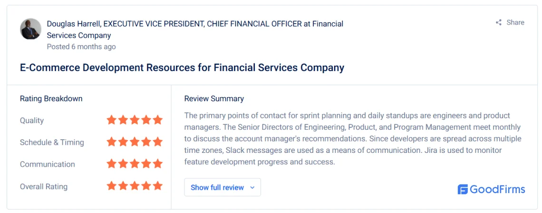Click the review summary paragraph text
The height and width of the screenshot is (213, 542).
coord(353,138)
